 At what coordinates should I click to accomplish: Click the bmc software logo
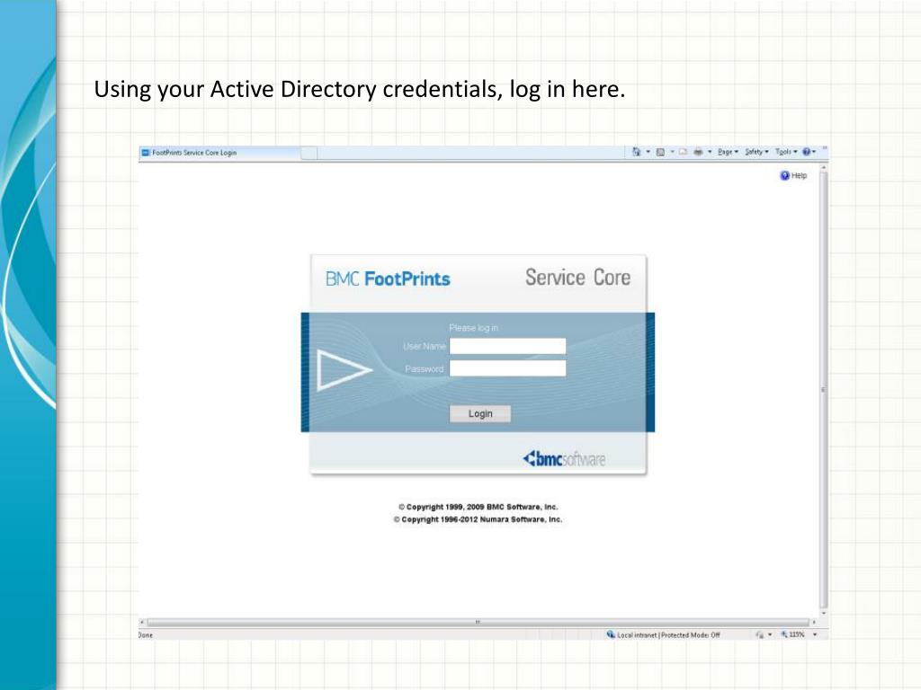click(x=564, y=458)
